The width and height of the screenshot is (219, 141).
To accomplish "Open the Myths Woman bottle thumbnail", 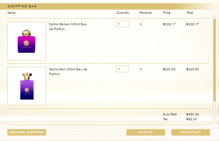I will point(27,41).
